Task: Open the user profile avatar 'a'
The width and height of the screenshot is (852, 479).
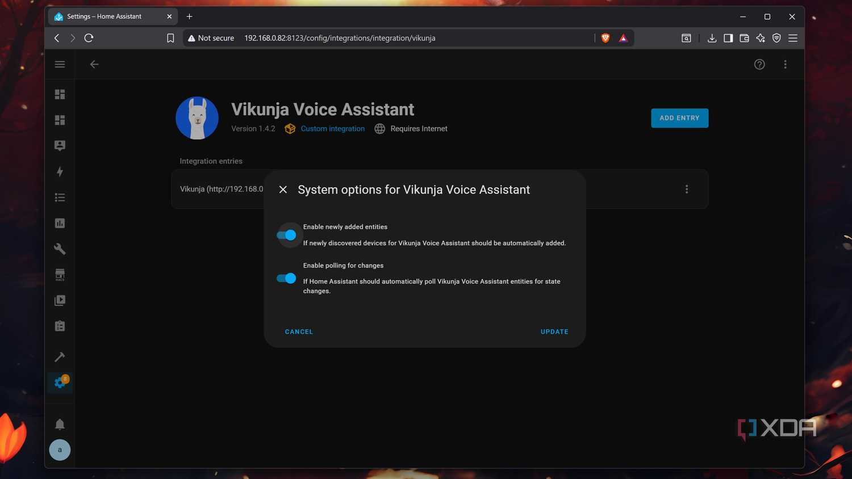Action: (60, 450)
